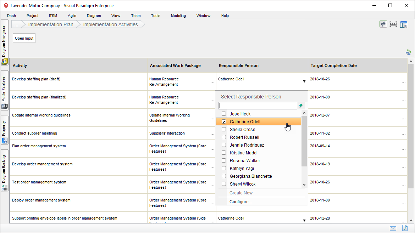Check the Georgiana Blanchette checkbox
The height and width of the screenshot is (233, 415).
[224, 176]
